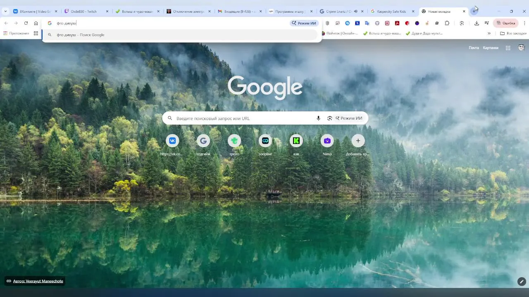Open the Автор: Veerayut Maneechote link
Viewport: 529px width, 297px height.
tap(38, 281)
